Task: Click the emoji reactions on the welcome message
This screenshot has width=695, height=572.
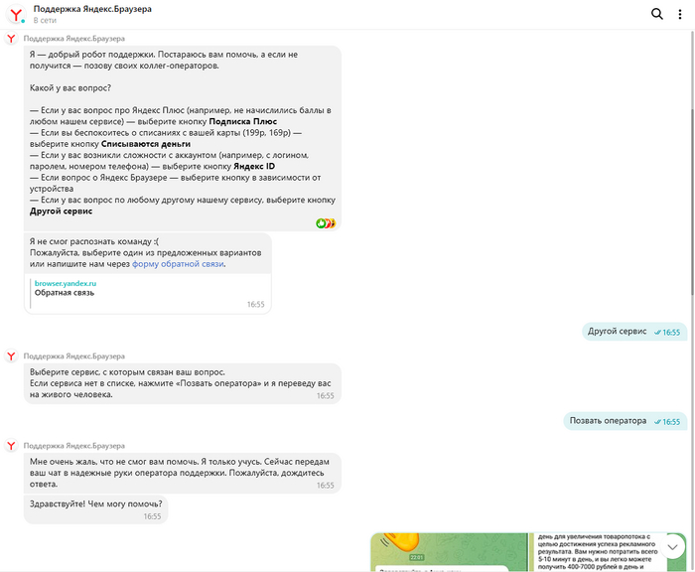Action: (x=326, y=222)
